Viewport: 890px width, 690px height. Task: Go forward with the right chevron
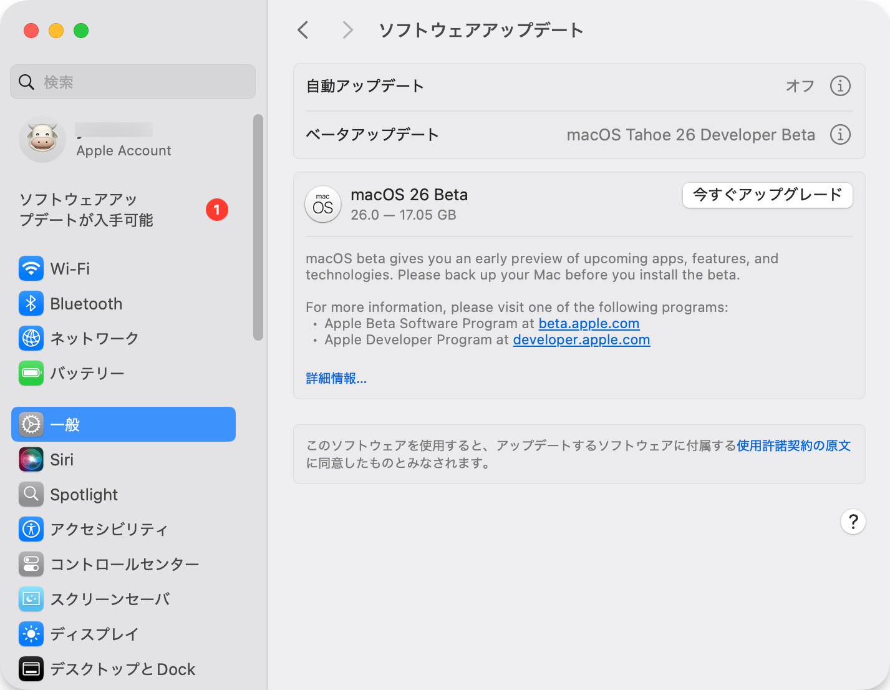click(348, 30)
